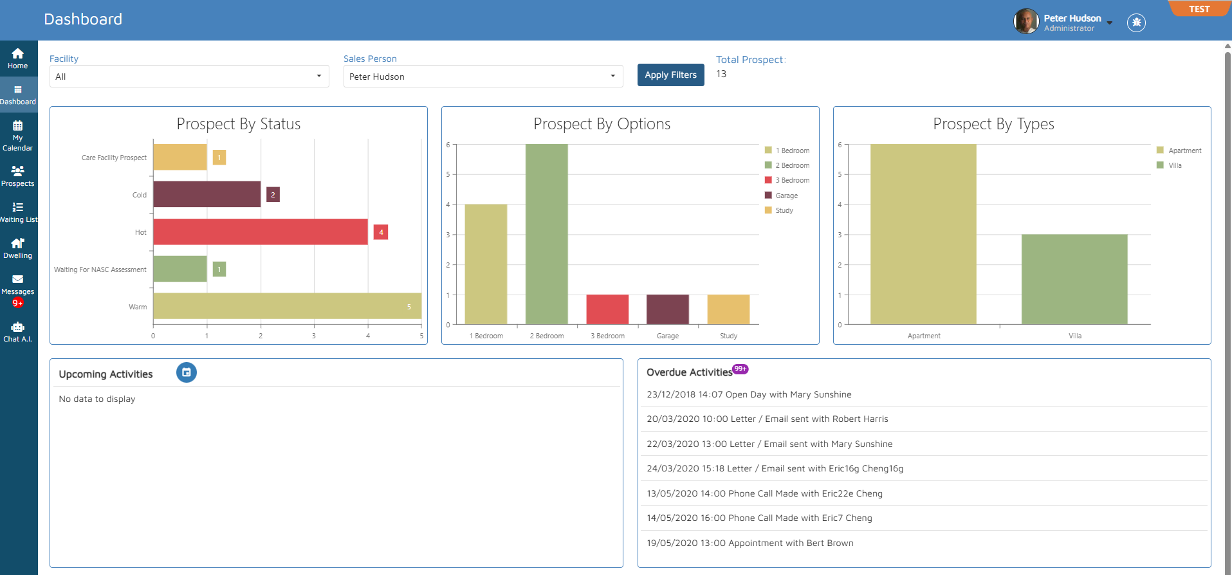Open the Waiting List page
This screenshot has width=1232, height=575.
(18, 212)
